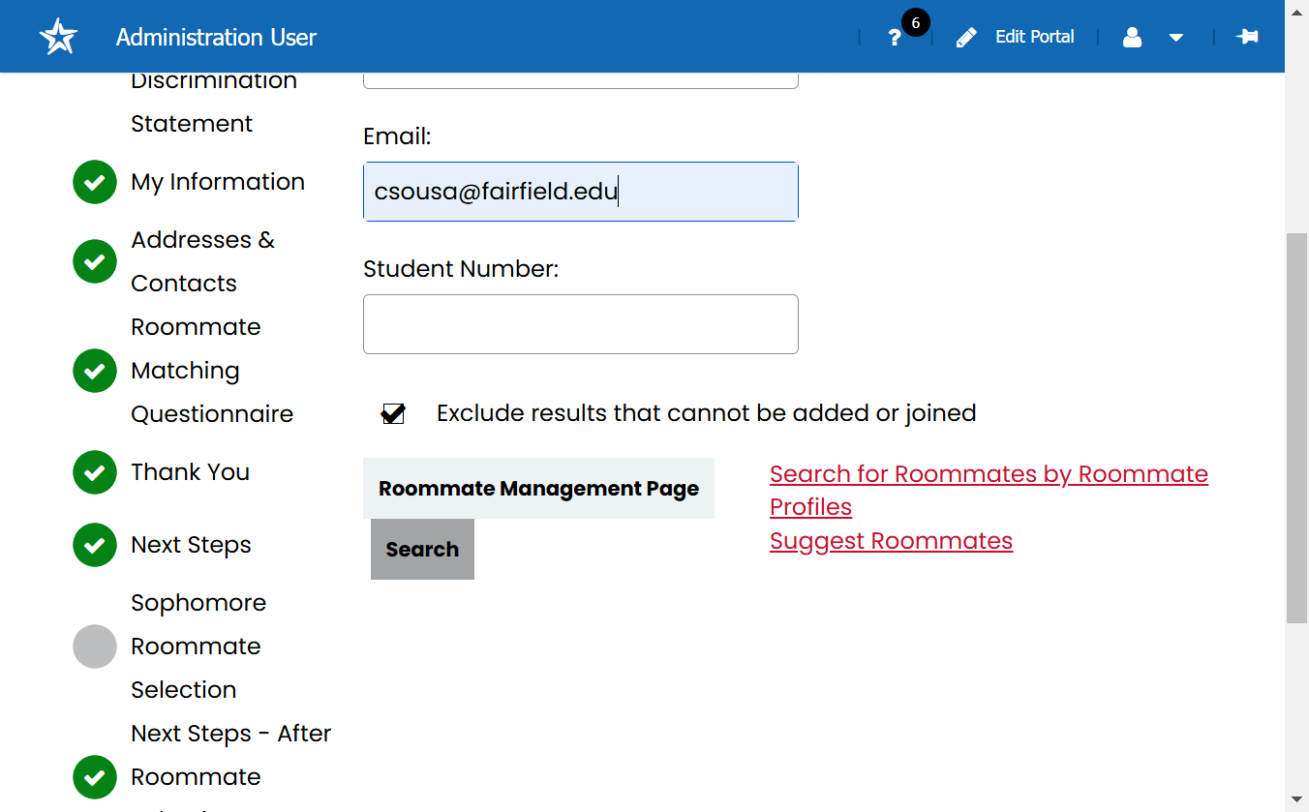Click the scrollbar down arrow

[1297, 800]
